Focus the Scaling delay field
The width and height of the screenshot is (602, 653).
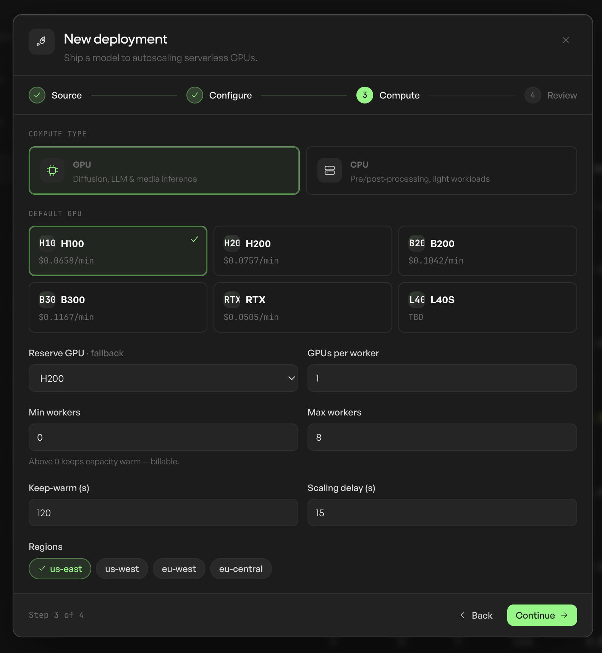point(442,512)
